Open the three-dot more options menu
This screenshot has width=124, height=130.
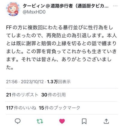tap(115, 6)
